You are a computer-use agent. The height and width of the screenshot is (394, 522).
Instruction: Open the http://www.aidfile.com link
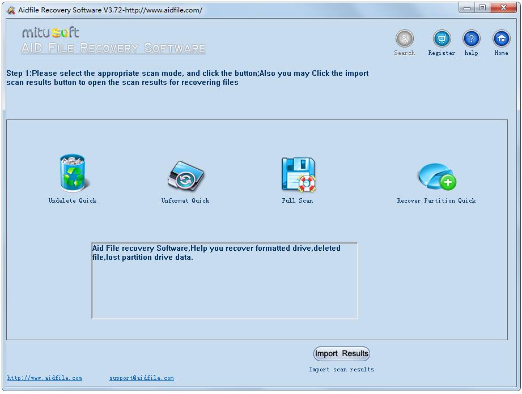(45, 378)
